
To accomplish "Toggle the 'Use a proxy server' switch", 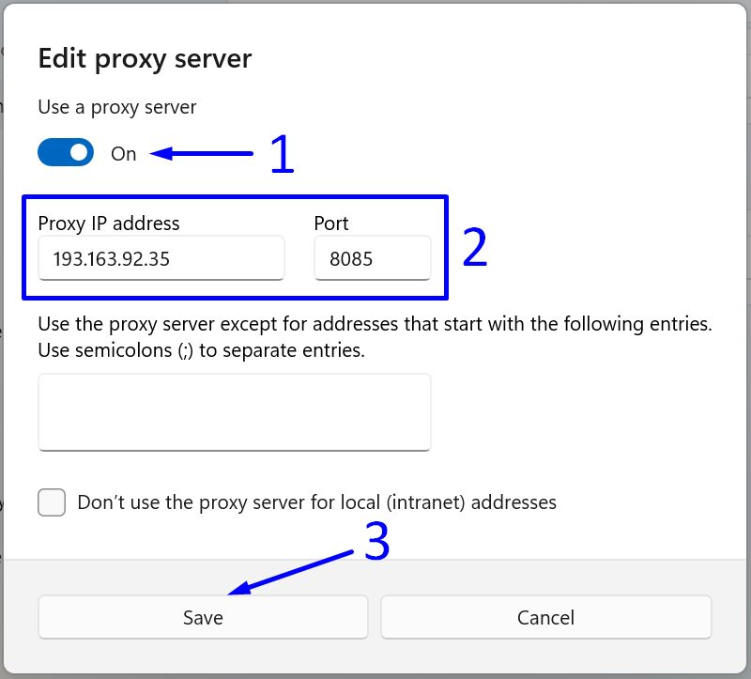I will pos(66,152).
